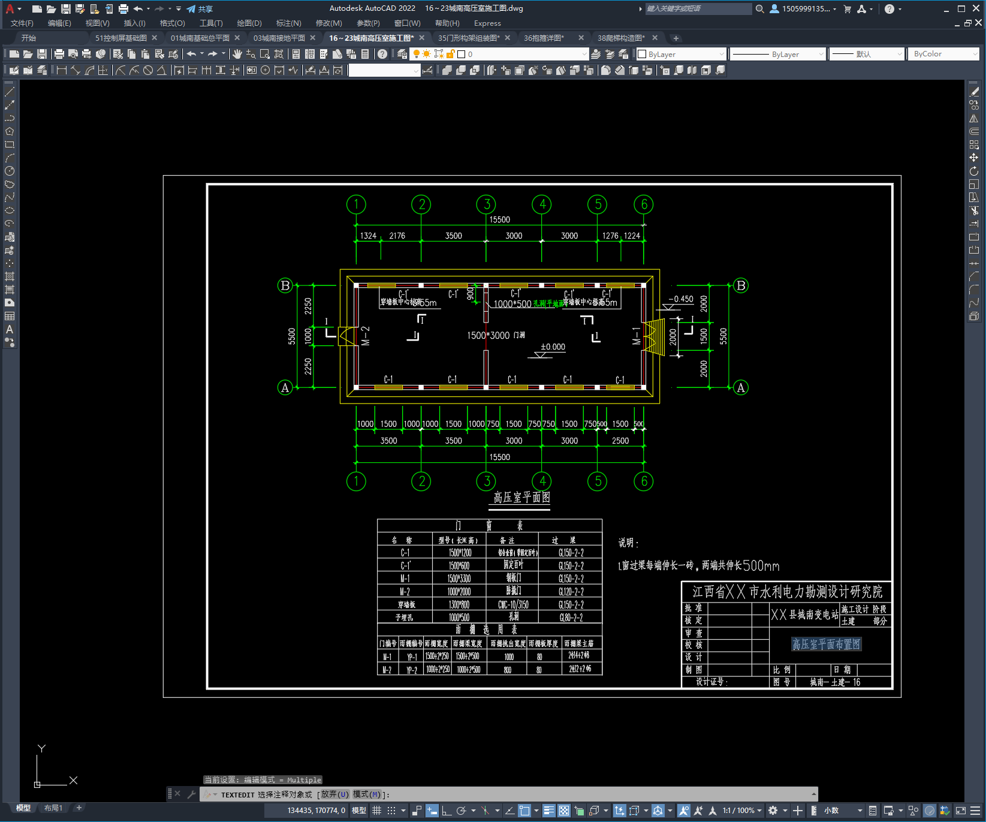Viewport: 986px width, 822px height.
Task: Click the Clean Screen icon in status bar
Action: 960,811
